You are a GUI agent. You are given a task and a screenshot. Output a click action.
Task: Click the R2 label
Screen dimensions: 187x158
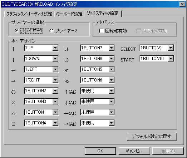[x=67, y=82]
